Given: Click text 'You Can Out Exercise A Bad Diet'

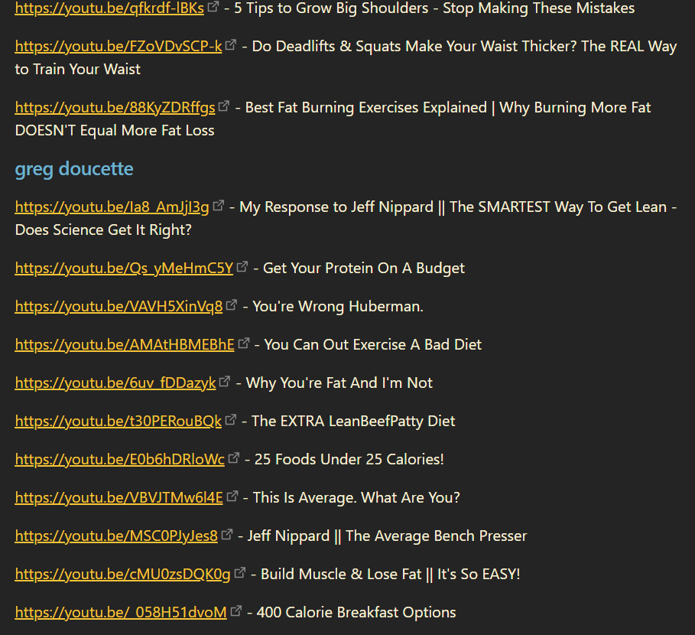Looking at the screenshot, I should (x=373, y=344).
